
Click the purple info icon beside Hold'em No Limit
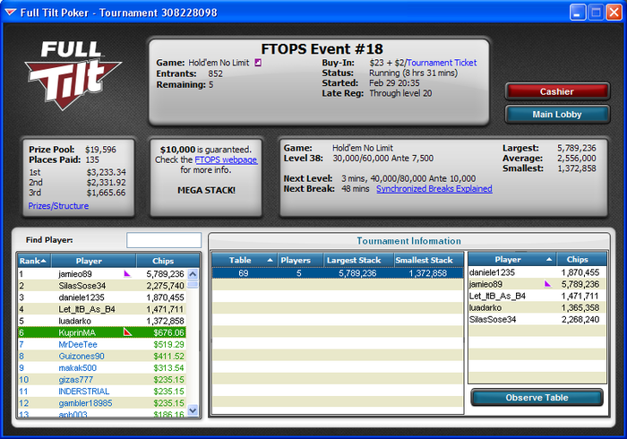[x=258, y=63]
